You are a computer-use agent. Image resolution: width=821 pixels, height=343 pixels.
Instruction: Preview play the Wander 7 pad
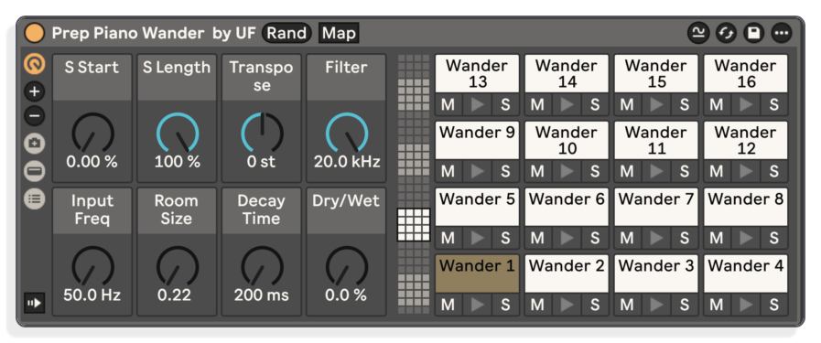(656, 238)
